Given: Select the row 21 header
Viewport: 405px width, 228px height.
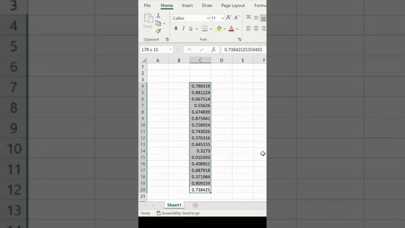Looking at the screenshot, I should point(142,196).
